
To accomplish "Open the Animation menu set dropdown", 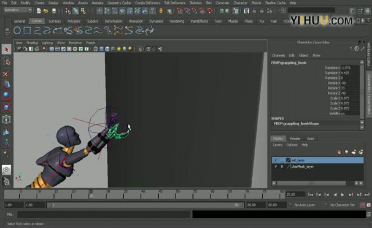I will point(18,10).
